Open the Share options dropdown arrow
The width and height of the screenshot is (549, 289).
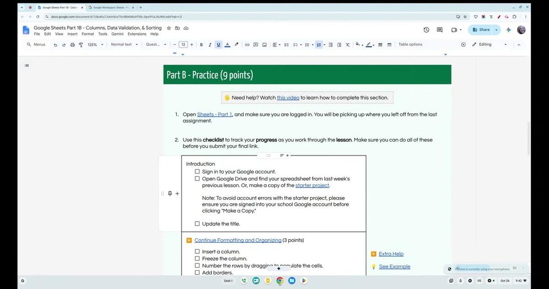[x=497, y=30]
